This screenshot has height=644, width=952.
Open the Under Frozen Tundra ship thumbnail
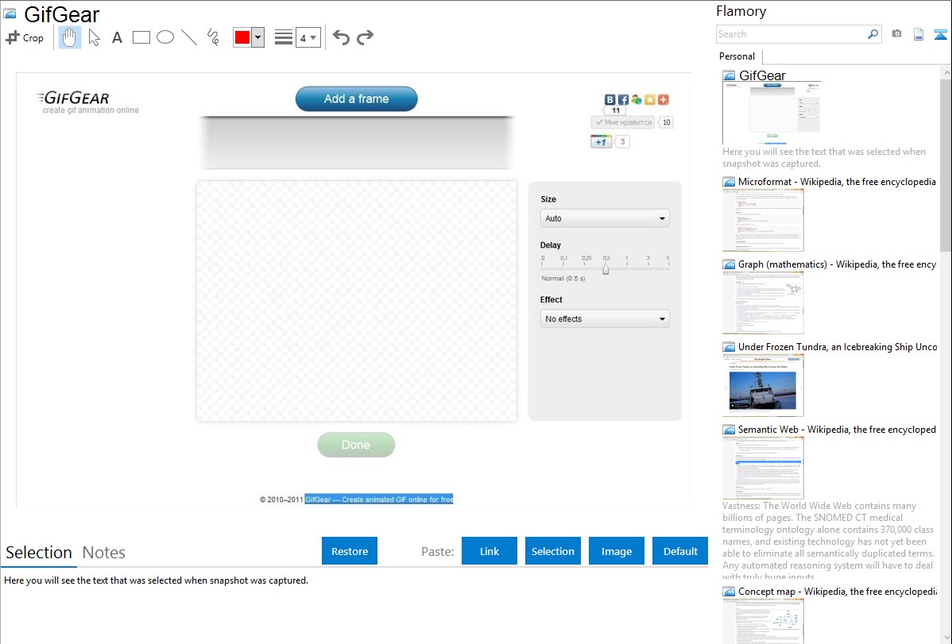click(x=763, y=385)
